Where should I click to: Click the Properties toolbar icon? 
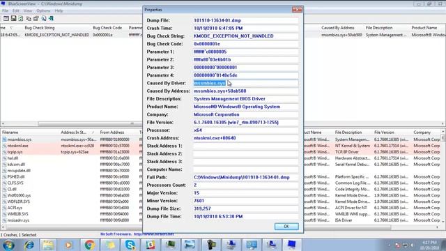click(36, 19)
